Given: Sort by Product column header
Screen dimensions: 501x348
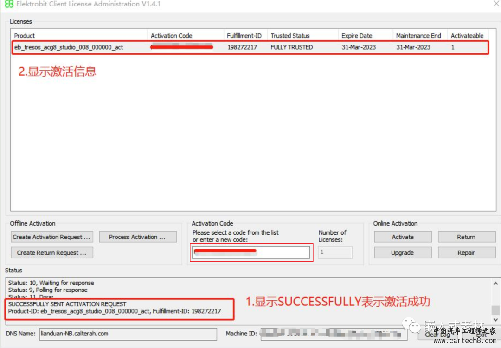Looking at the screenshot, I should click(x=79, y=35).
